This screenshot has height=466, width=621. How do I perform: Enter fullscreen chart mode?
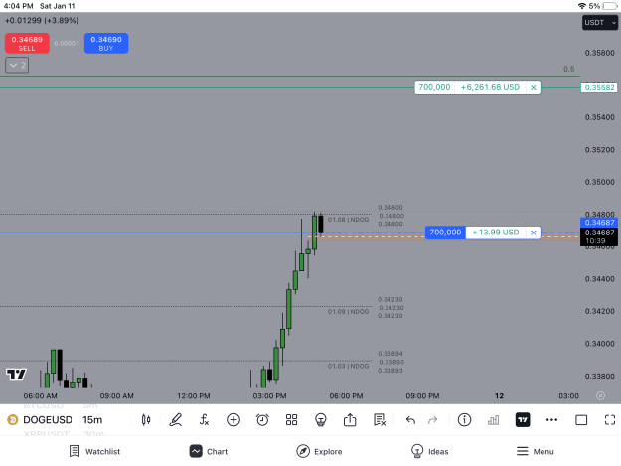(x=610, y=420)
